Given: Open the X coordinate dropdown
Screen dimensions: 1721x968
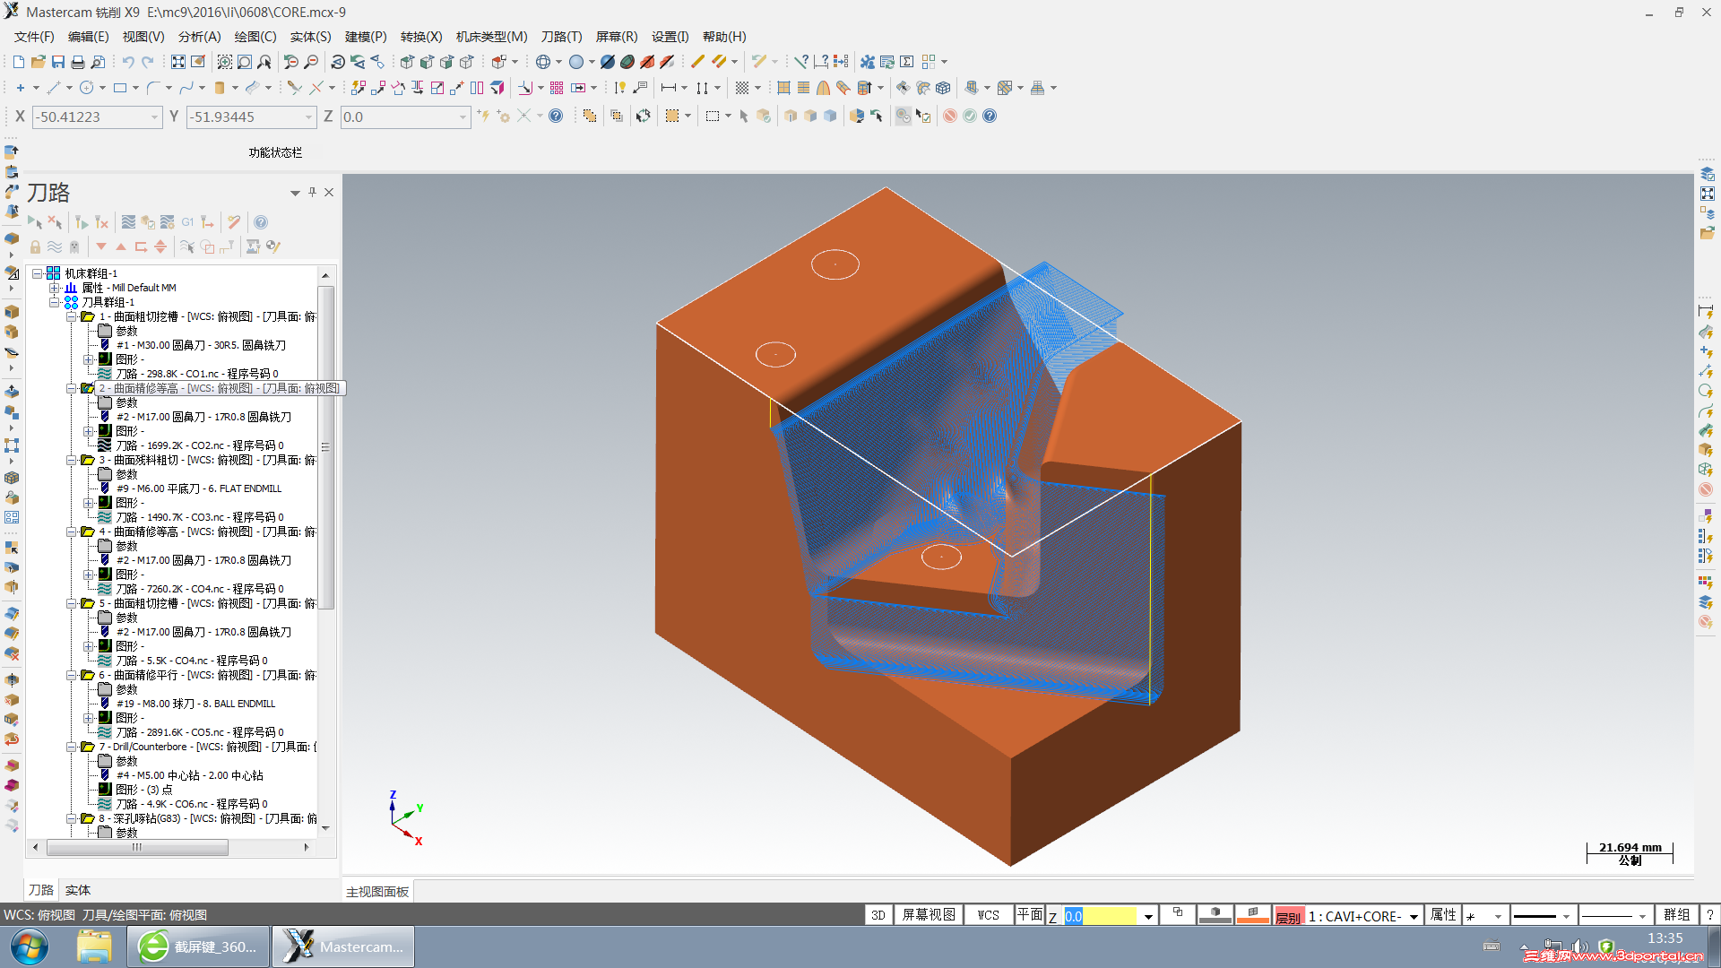Looking at the screenshot, I should [154, 117].
